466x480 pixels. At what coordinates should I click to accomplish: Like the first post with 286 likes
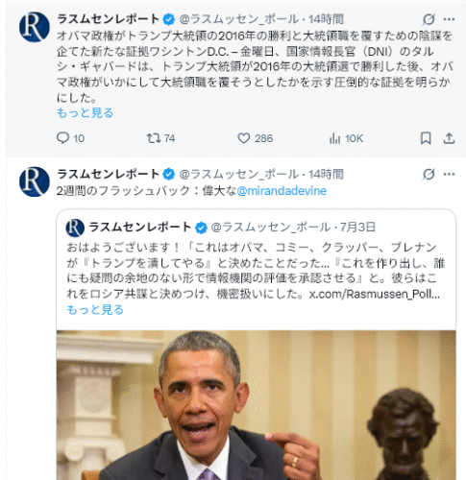[x=244, y=138]
